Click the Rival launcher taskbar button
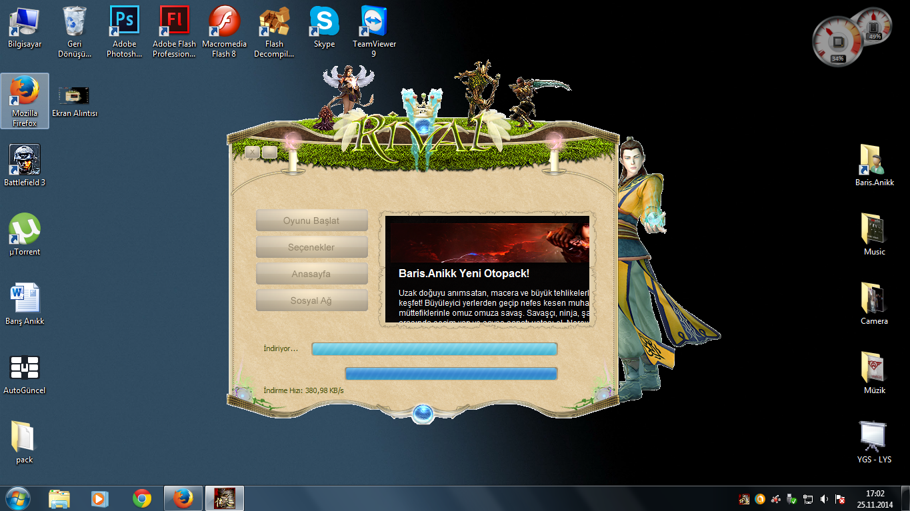910x511 pixels. click(x=224, y=498)
